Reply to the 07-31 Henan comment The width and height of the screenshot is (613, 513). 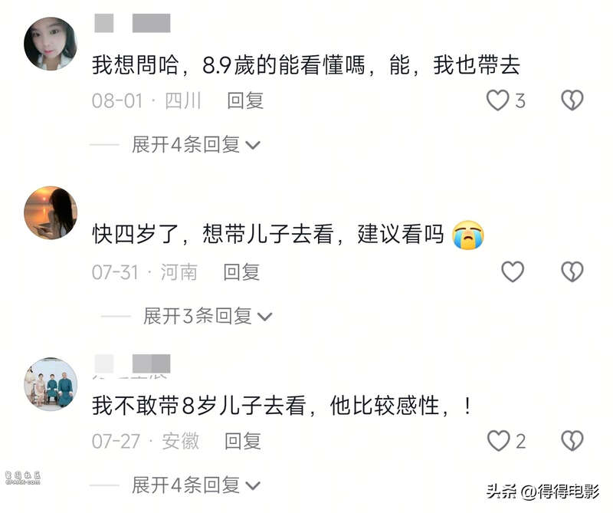tap(241, 272)
